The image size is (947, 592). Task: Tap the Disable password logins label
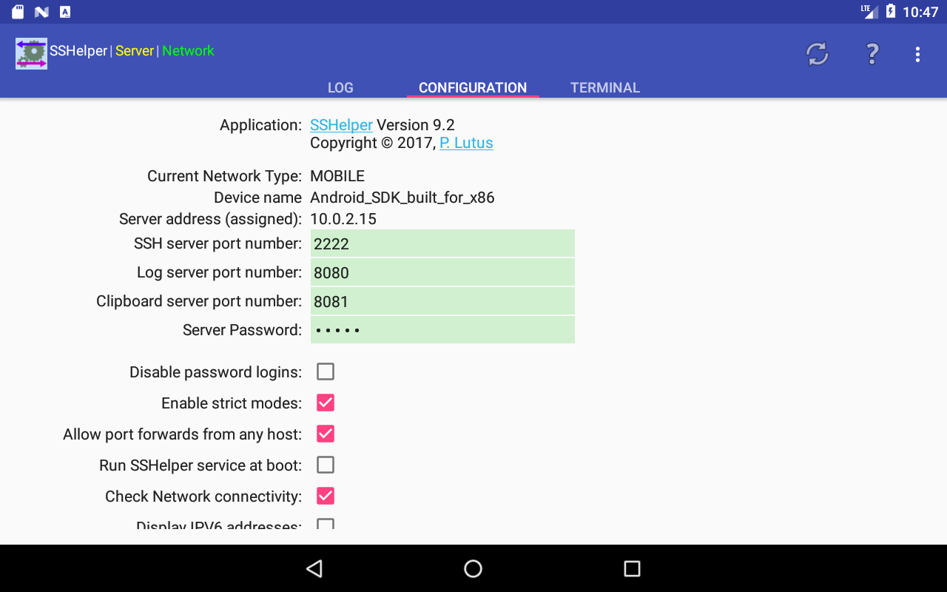point(215,371)
